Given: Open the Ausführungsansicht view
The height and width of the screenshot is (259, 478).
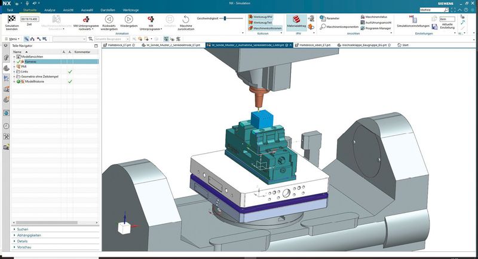Looking at the screenshot, I should coord(376,22).
